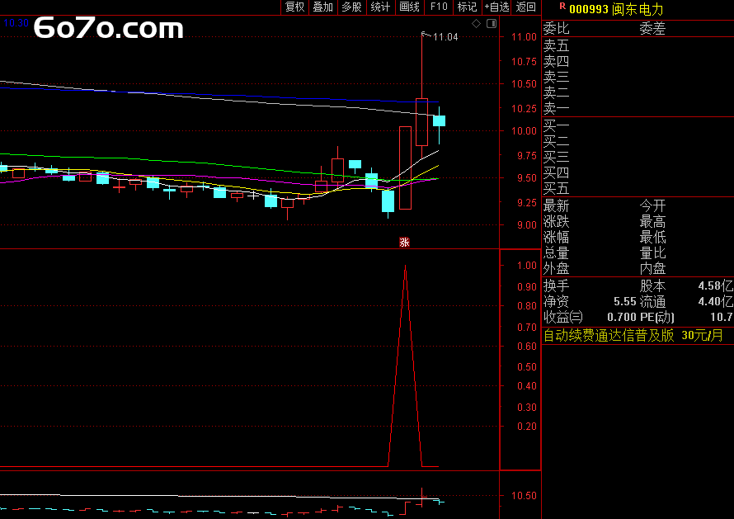The height and width of the screenshot is (519, 734).
Task: Toggle the panel layout icon near the price axis
Action: (x=492, y=23)
